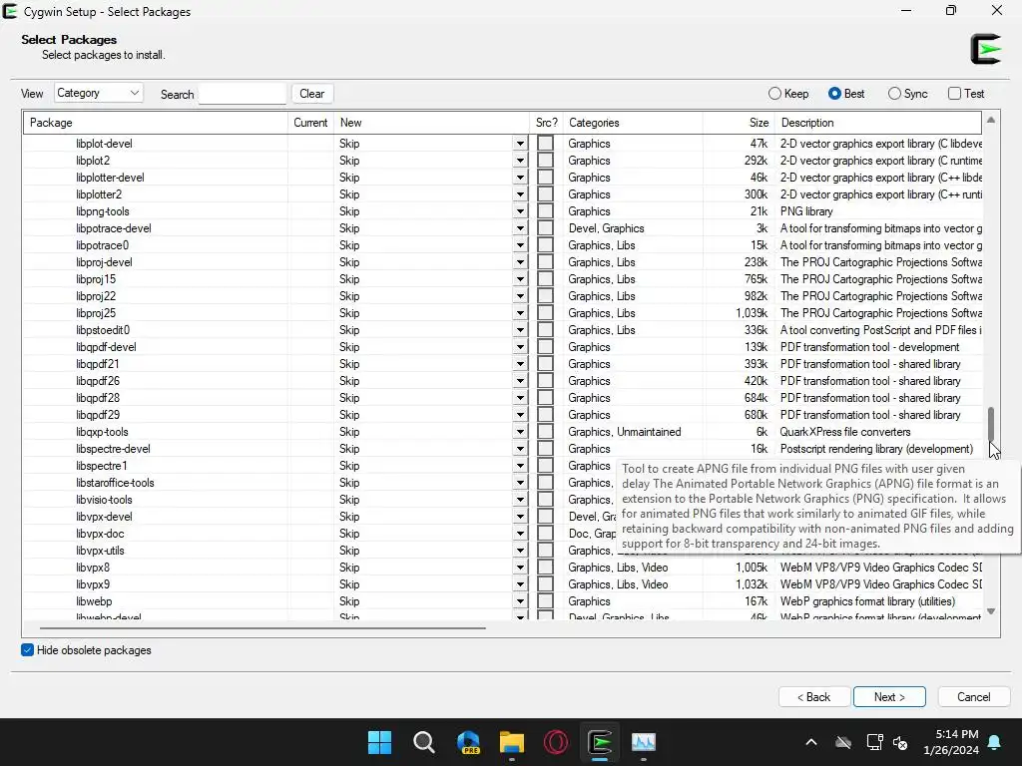This screenshot has height=766, width=1022.
Task: Click the horizontal scrollbar thumb
Action: (x=262, y=628)
